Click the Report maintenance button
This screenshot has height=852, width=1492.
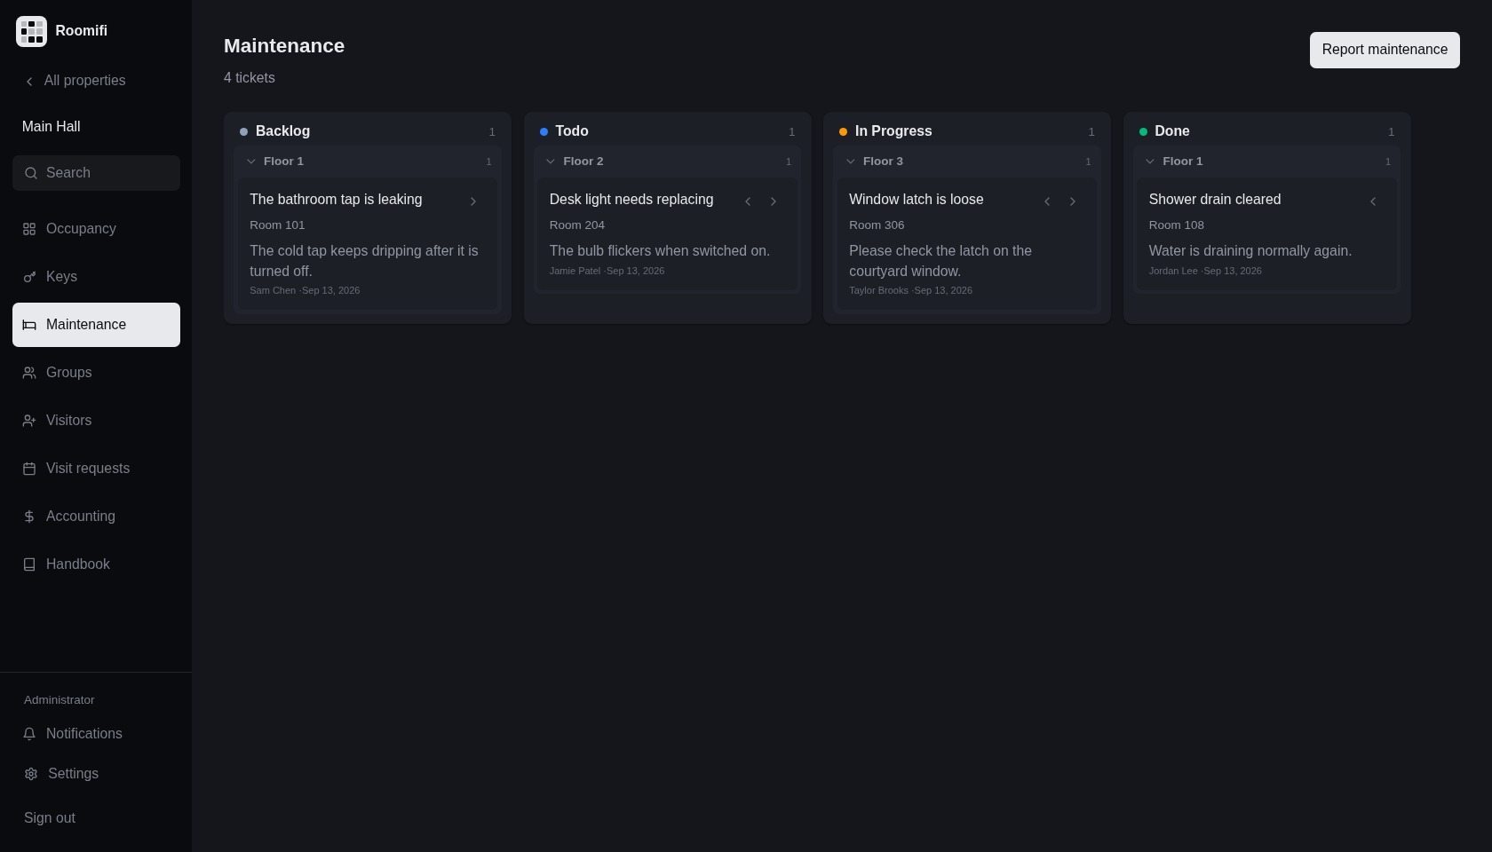point(1385,50)
